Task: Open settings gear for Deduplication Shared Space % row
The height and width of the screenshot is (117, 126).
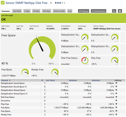Action: tap(116, 94)
